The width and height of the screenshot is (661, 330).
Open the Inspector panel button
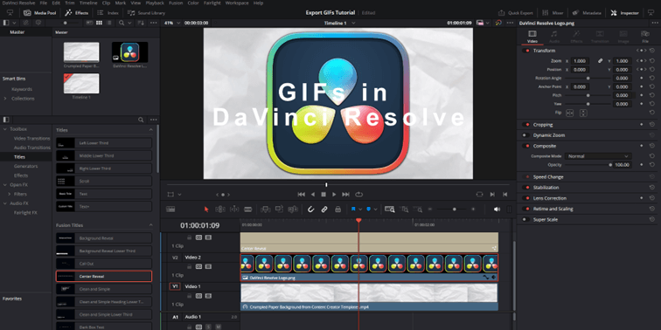[625, 13]
